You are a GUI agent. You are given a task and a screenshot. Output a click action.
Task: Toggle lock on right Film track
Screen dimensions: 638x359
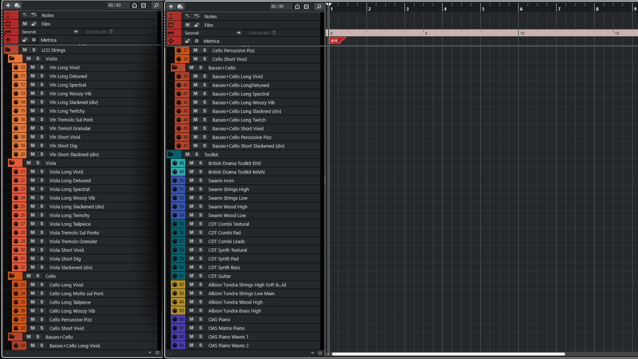[x=197, y=25]
